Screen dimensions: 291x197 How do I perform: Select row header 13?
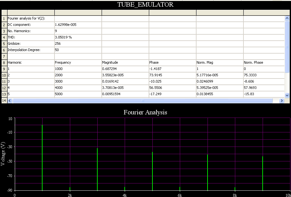click(x=4, y=94)
